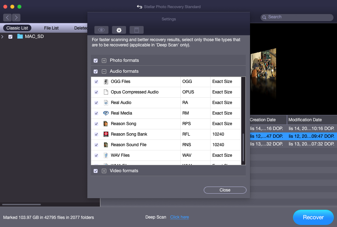The height and width of the screenshot is (227, 337).
Task: Select the file row dated lis 13
Action: (x=293, y=144)
